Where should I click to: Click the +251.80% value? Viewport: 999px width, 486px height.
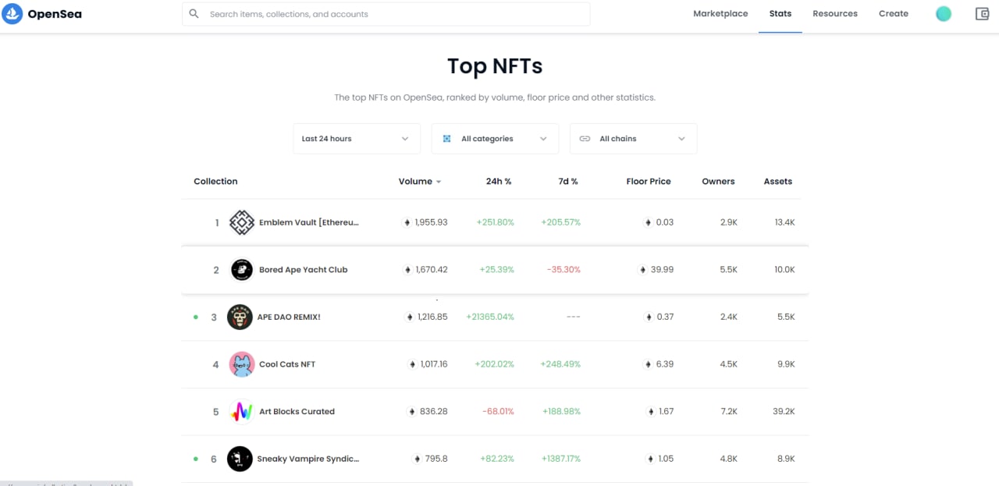tap(496, 222)
